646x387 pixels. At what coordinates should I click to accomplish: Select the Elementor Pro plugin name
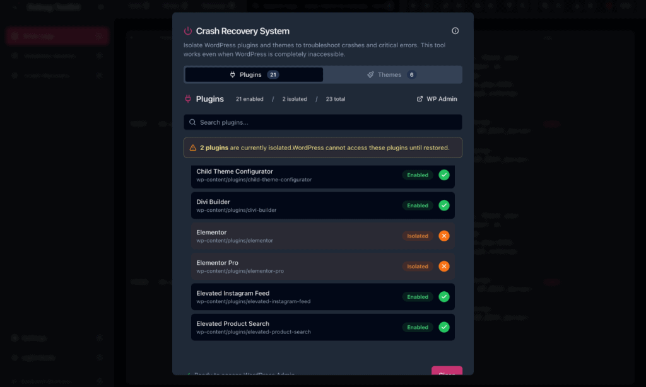point(217,263)
